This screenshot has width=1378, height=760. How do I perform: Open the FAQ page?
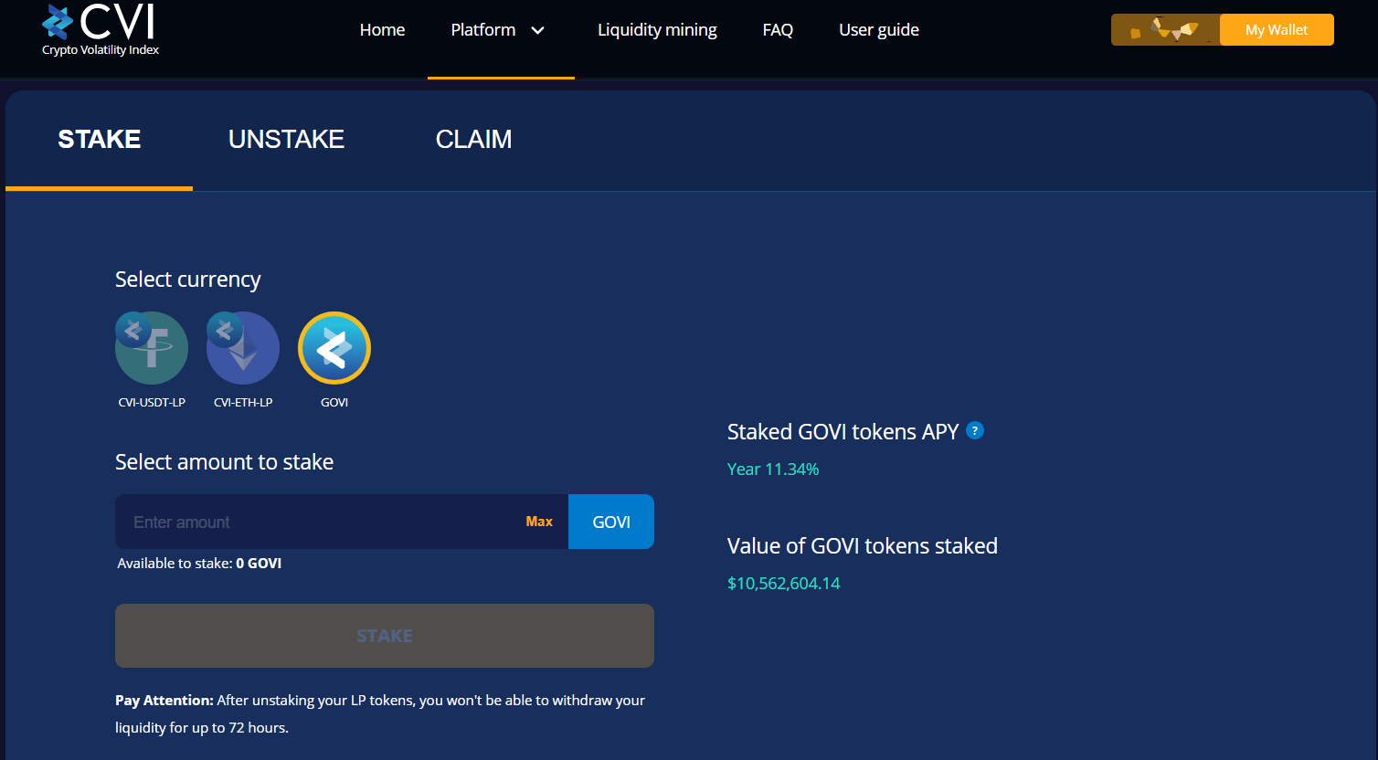coord(778,29)
